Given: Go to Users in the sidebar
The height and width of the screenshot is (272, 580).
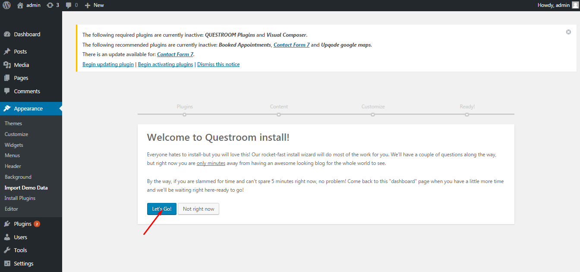Looking at the screenshot, I should click(21, 237).
